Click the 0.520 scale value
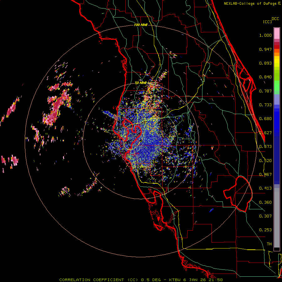The width and height of the screenshot is (282, 282). pos(265,161)
